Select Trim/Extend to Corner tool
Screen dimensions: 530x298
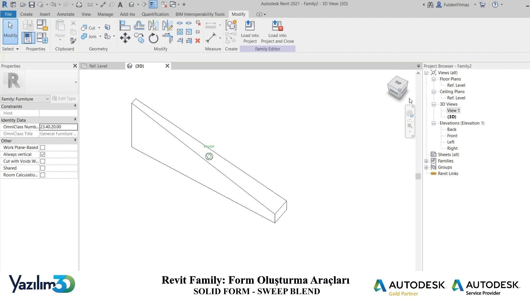[x=167, y=38]
